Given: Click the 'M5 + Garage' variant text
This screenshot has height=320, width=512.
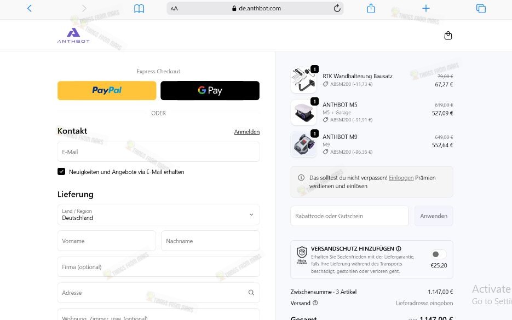Looking at the screenshot, I should 337,113.
